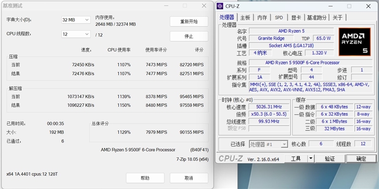
Task: Open the 基准跑分 tab
Action: [316, 18]
